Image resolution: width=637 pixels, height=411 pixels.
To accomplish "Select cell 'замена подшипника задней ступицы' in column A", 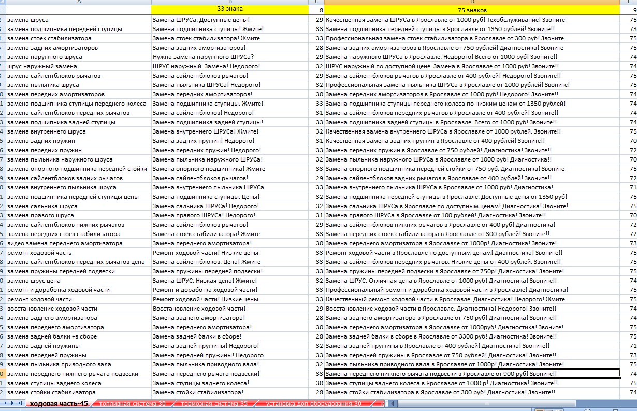I will [79, 122].
